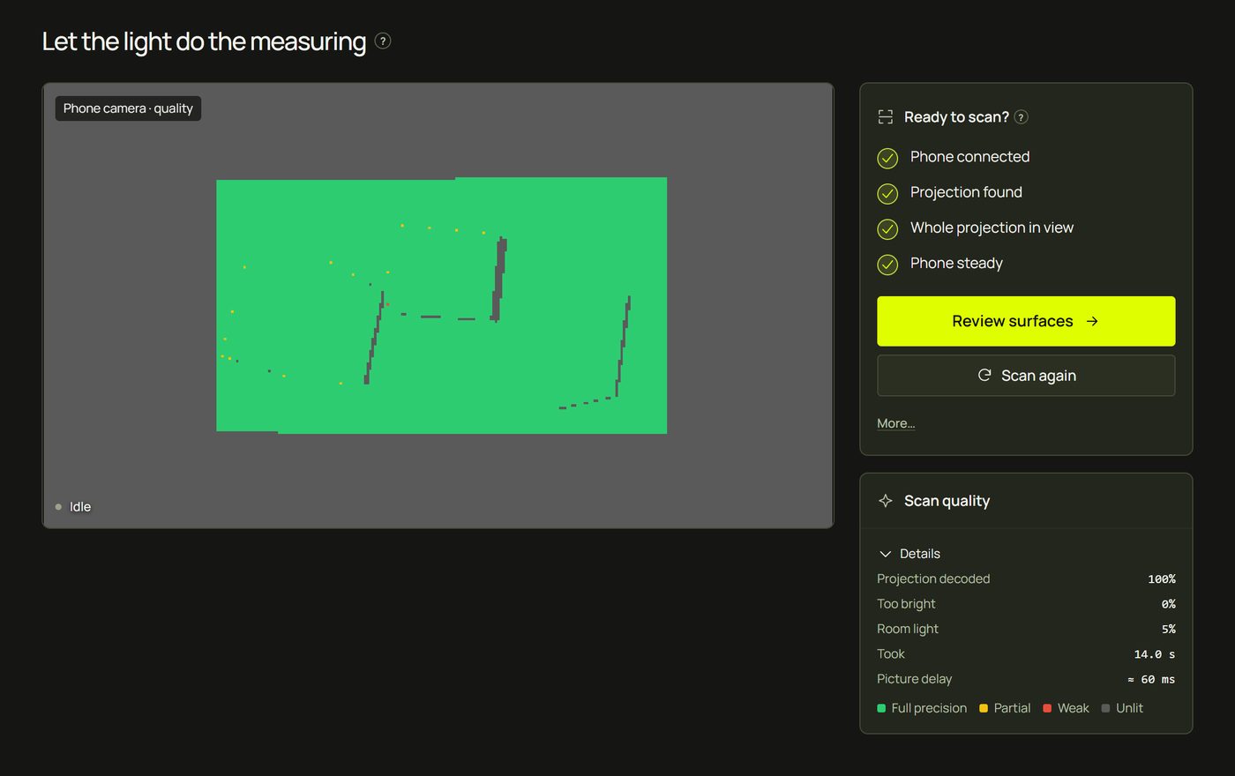Click the check icon for Whole projection in view

[887, 228]
